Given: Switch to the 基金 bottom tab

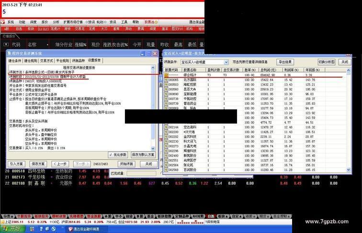Looking at the screenshot, I should coord(150,216).
